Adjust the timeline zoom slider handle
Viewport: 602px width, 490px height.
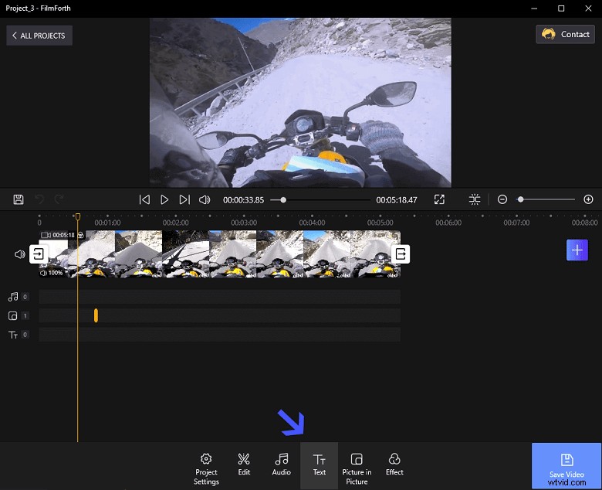521,199
